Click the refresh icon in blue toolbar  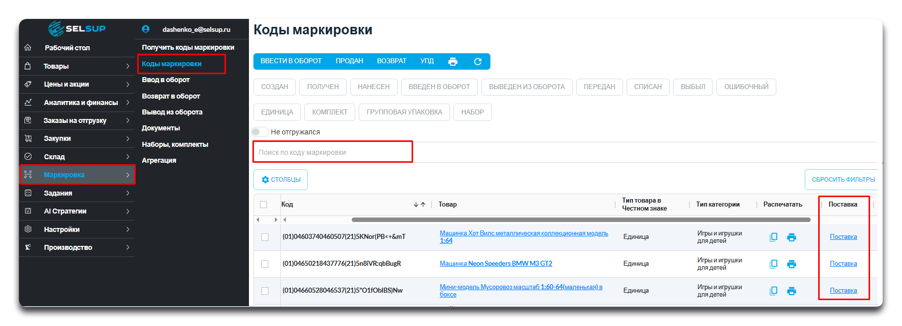(477, 61)
